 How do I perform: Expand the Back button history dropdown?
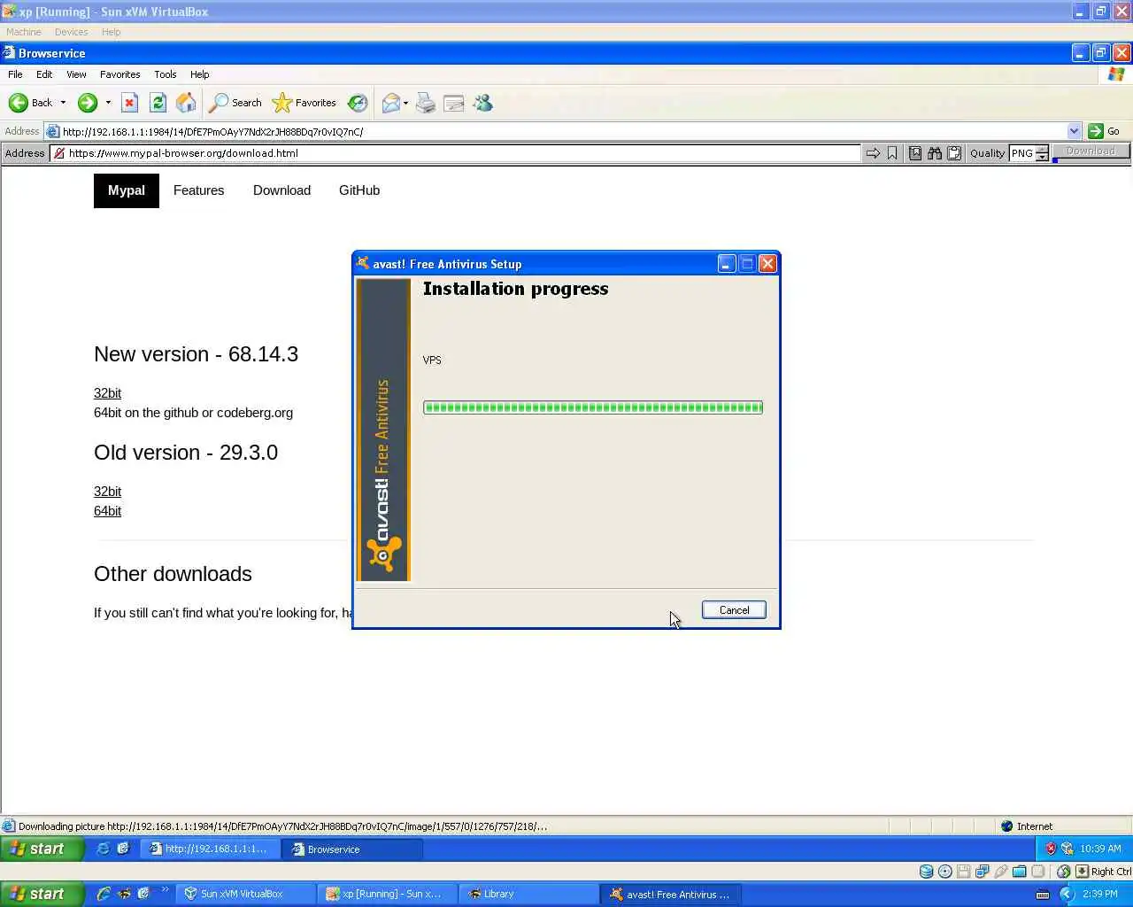[x=63, y=103]
